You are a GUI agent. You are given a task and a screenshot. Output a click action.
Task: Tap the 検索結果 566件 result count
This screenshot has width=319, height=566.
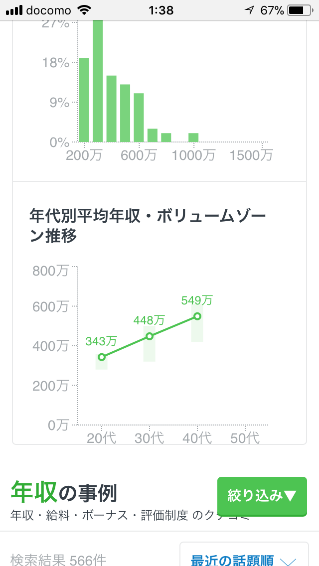[x=58, y=560]
